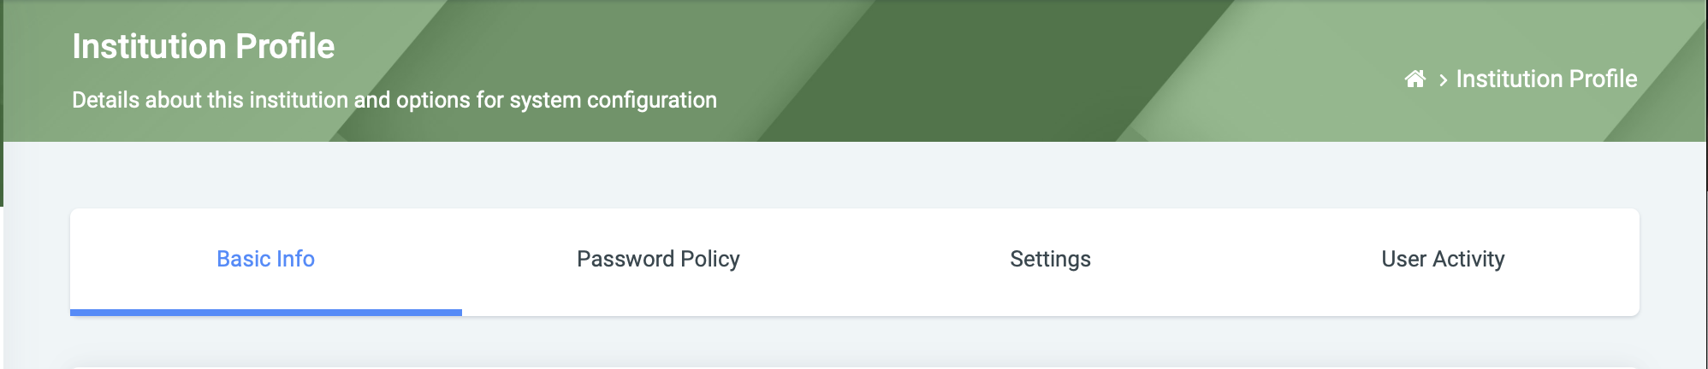Viewport: 1708px width, 369px height.
Task: Open the Institution Profile breadcrumb link
Action: pos(1545,79)
